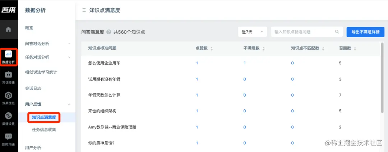Select the Amy教你做--商业保险理赔 row title
The height and width of the screenshot is (152, 388).
tap(112, 127)
